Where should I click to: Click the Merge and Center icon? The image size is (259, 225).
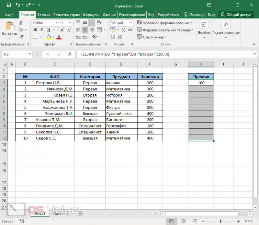pos(99,30)
